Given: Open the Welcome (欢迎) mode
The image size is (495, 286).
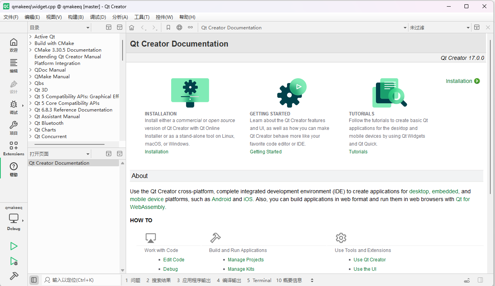Looking at the screenshot, I should pos(14,45).
